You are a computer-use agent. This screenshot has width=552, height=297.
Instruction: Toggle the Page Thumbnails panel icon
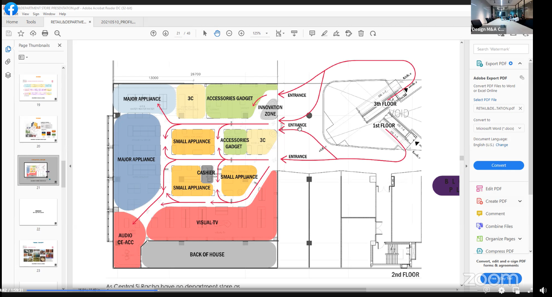(x=8, y=49)
